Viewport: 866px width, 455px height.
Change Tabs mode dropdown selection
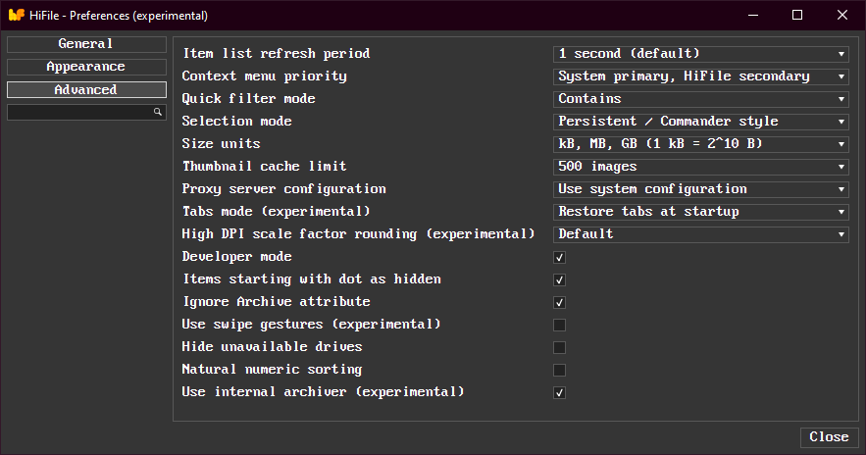pos(700,212)
